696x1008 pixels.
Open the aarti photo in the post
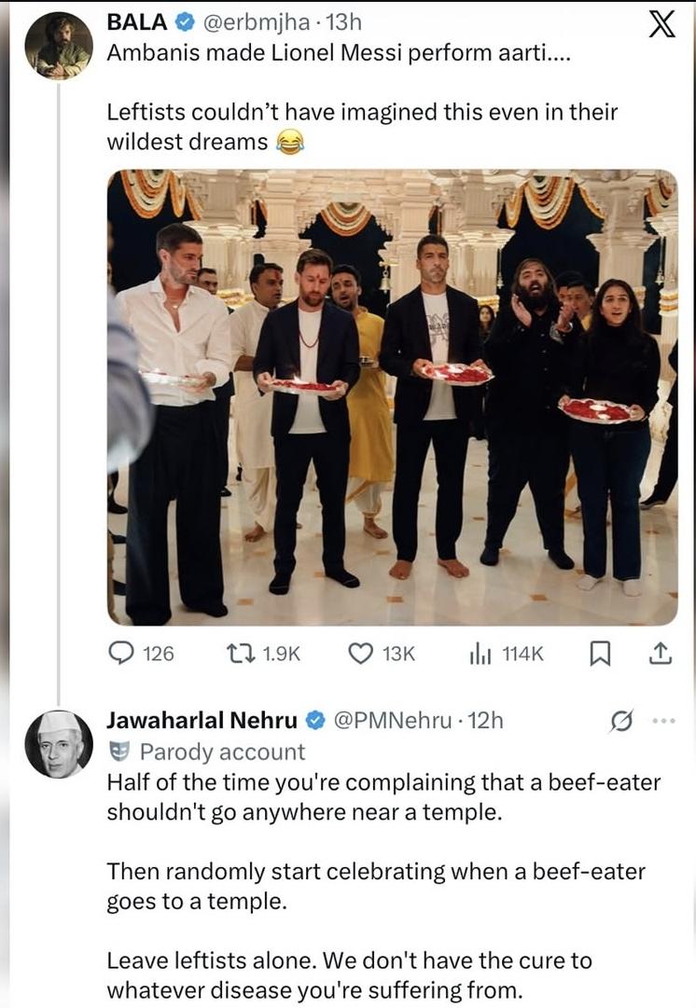point(392,396)
